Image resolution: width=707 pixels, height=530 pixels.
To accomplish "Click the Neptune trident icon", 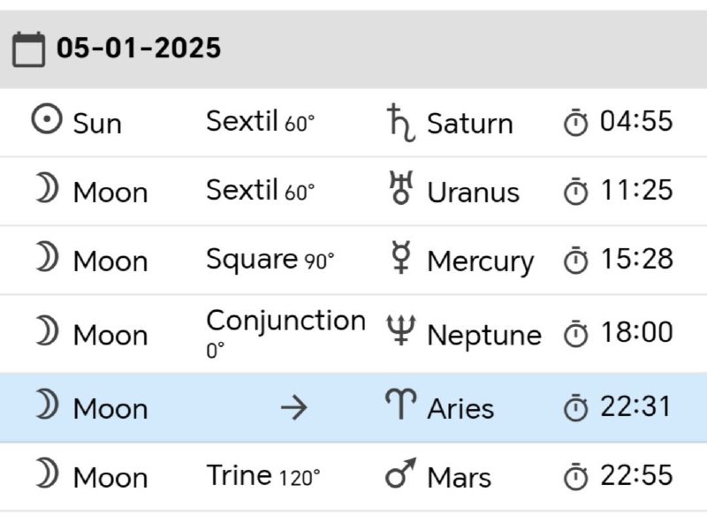I will [x=401, y=330].
